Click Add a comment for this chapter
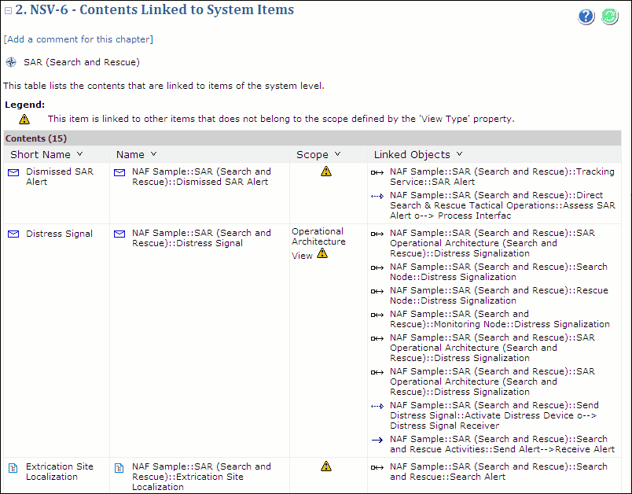Screen dimensions: 632x494 78,39
